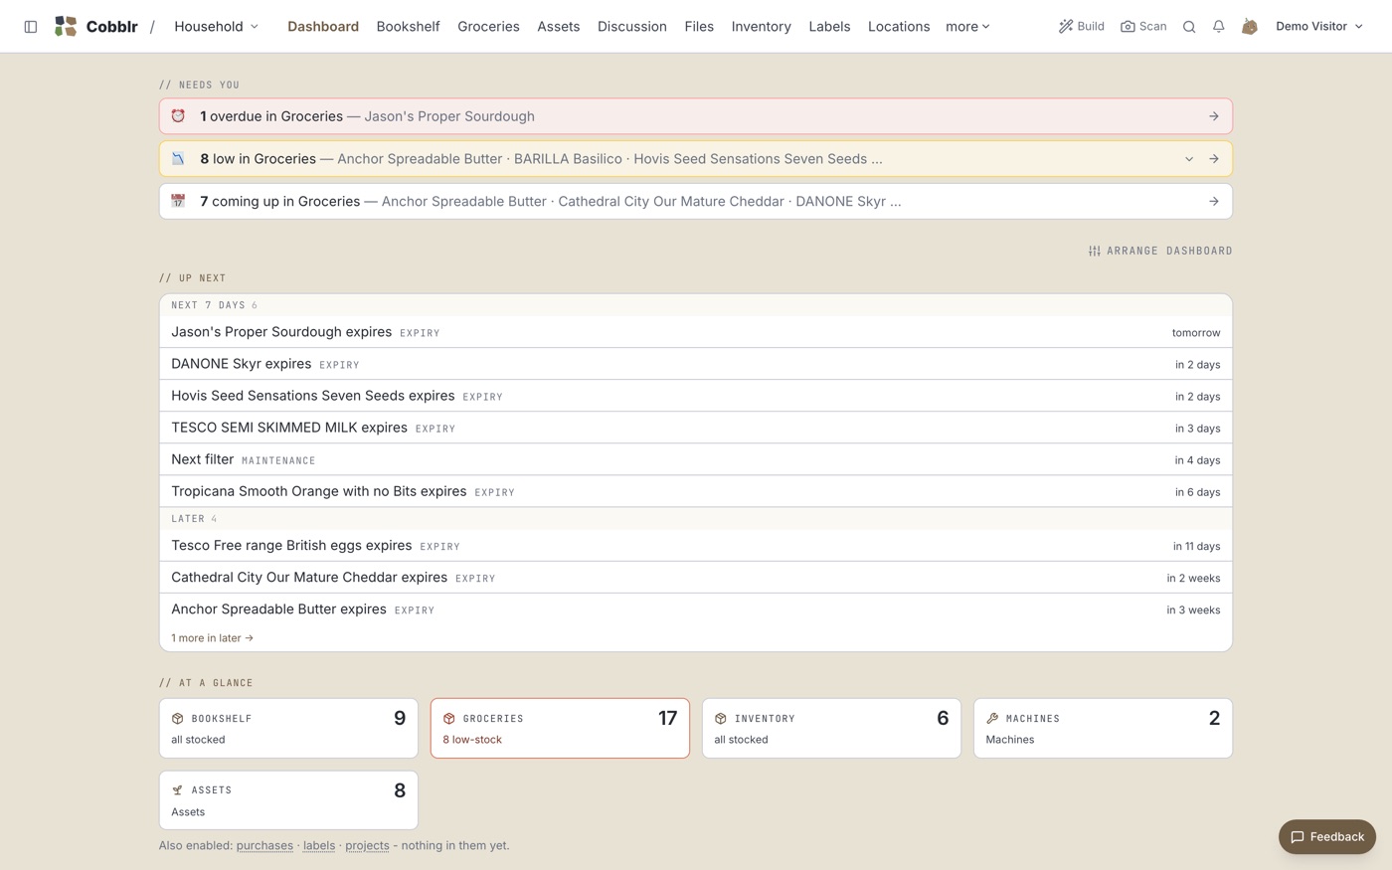The image size is (1392, 870).
Task: Toggle the sidebar panel icon
Action: [x=31, y=27]
